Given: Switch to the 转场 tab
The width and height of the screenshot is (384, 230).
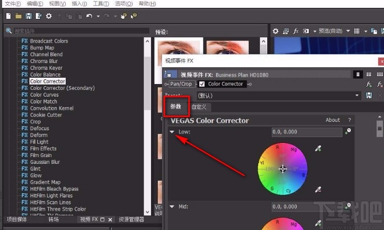Looking at the screenshot, I should [x=53, y=219].
